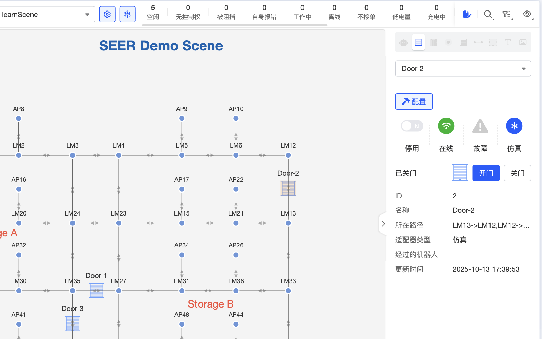Click the 配置 configure button
This screenshot has width=542, height=339.
414,101
